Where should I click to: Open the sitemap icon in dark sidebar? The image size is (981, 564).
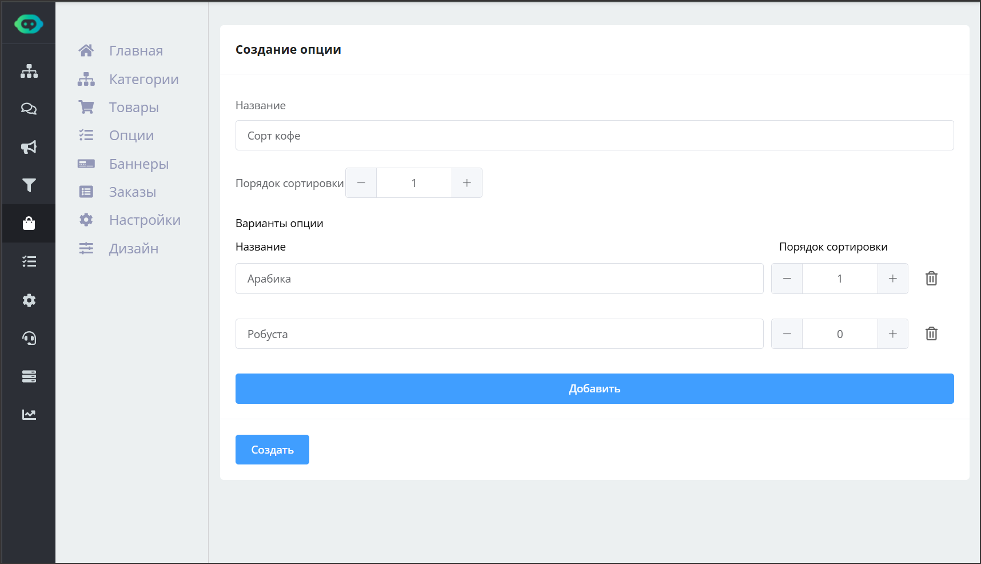click(29, 71)
